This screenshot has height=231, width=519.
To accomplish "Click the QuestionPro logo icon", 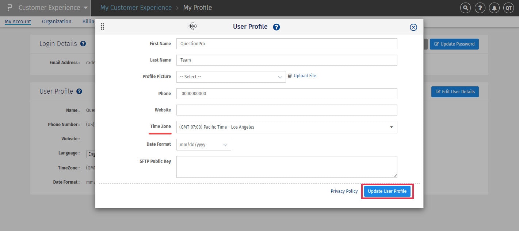I will tap(9, 8).
